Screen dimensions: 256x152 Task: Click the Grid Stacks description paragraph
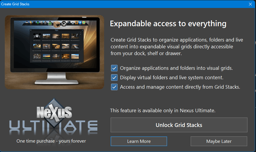pyautogui.click(x=177, y=47)
